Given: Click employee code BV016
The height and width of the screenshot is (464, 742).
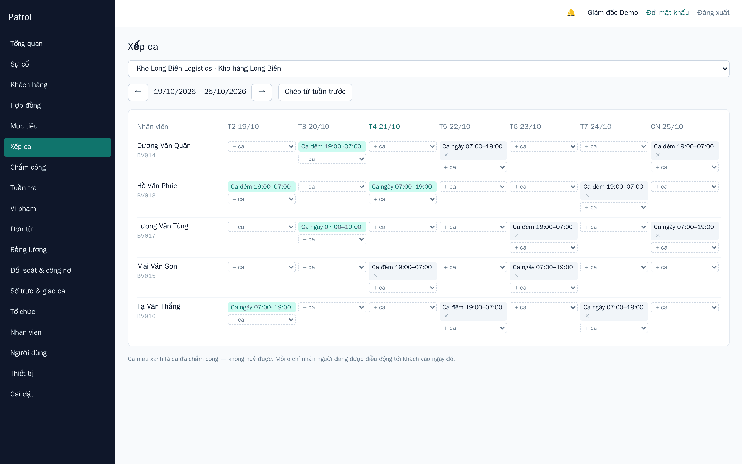Looking at the screenshot, I should (x=146, y=316).
